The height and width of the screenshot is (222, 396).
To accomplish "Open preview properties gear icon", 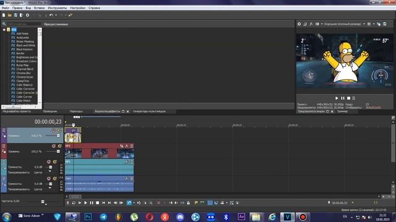I will pos(299,24).
